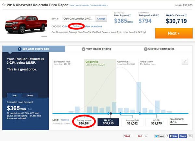Click the 'Showing 71 Sales' text
This screenshot has height=141, width=195.
[x=61, y=123]
